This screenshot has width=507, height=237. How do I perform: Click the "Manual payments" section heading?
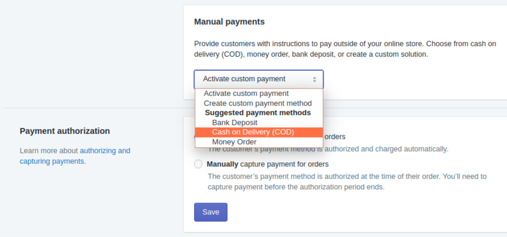click(x=229, y=21)
